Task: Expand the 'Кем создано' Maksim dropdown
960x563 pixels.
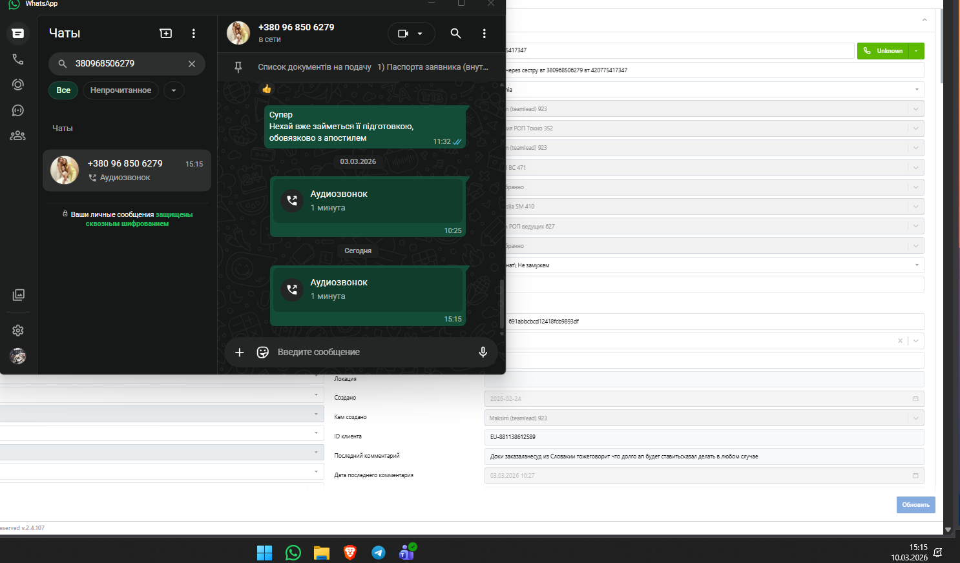Action: (915, 418)
